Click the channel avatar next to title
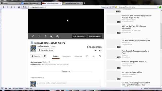 pyautogui.click(x=33, y=48)
